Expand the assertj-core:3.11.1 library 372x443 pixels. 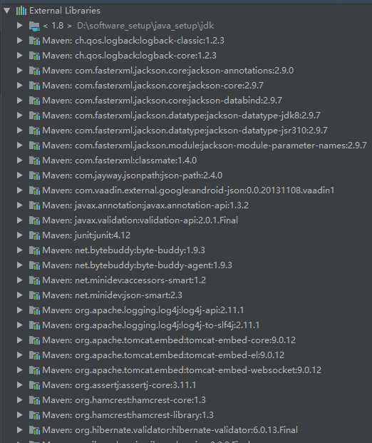click(20, 385)
